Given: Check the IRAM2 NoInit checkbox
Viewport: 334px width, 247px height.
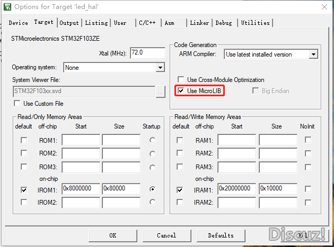Looking at the screenshot, I should click(308, 203).
